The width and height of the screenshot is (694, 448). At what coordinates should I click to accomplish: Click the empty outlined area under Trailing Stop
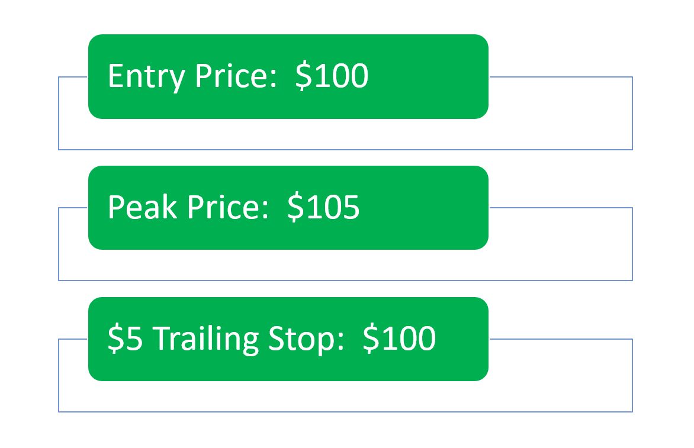[x=345, y=397]
